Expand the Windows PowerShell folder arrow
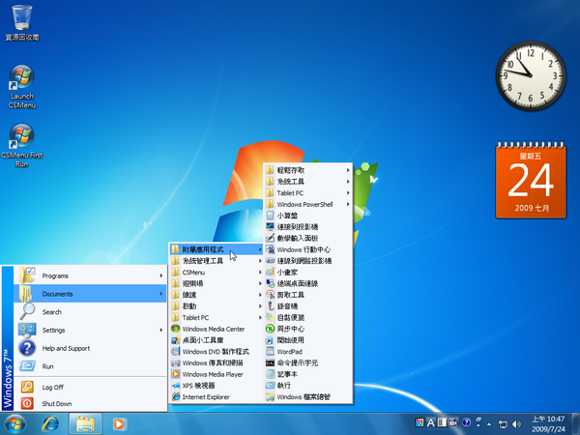 coord(348,204)
